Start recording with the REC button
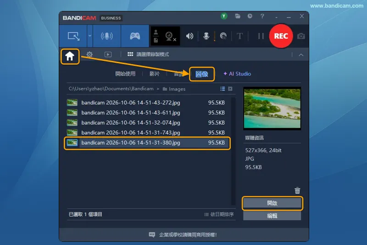 coord(281,36)
